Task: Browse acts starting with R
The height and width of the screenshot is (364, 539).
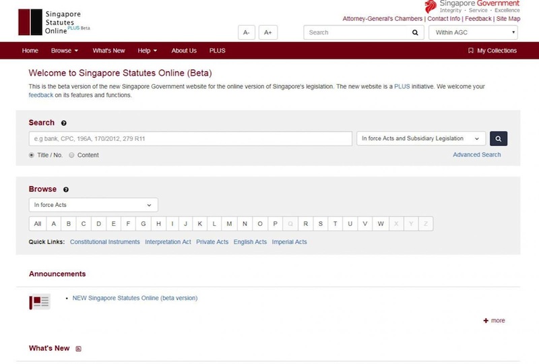Action: 306,224
